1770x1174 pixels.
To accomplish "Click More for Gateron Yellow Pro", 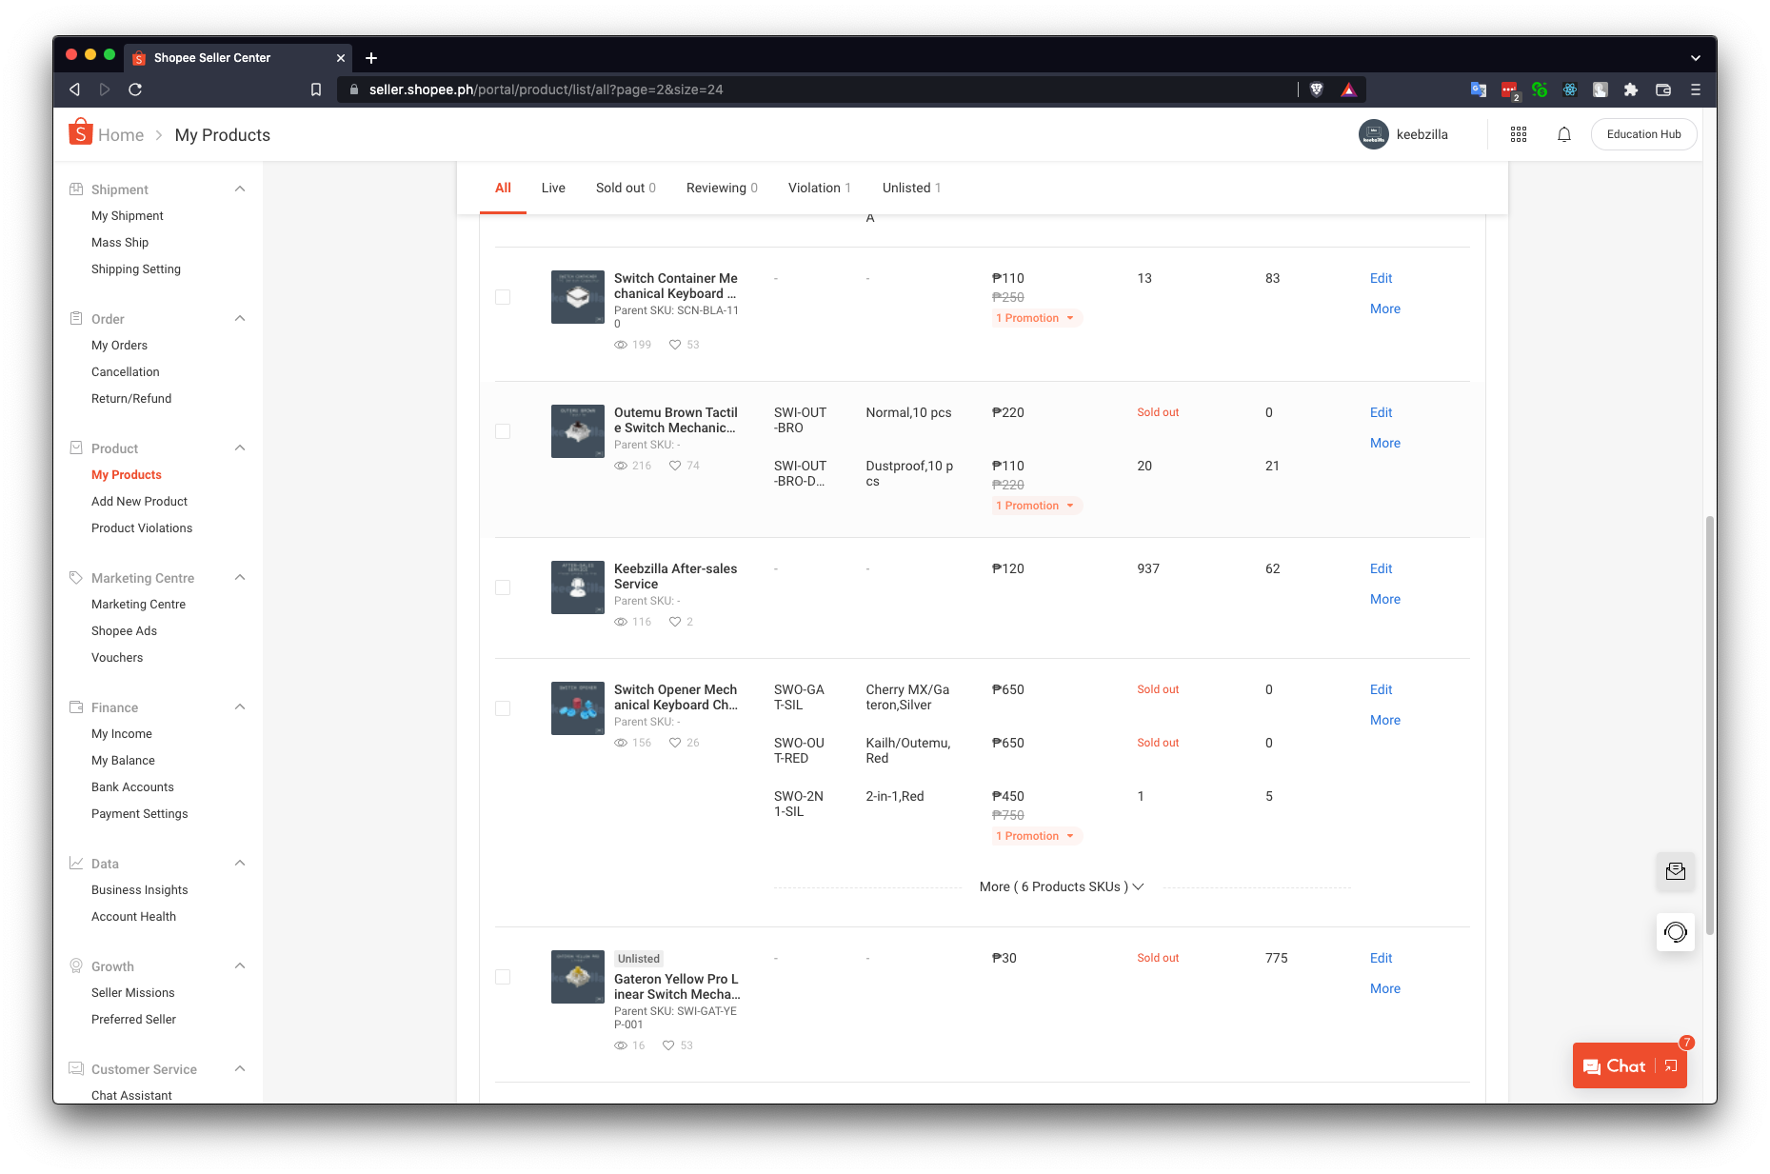I will coord(1385,988).
